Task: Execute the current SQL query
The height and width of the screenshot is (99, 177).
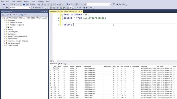Action: point(37,8)
